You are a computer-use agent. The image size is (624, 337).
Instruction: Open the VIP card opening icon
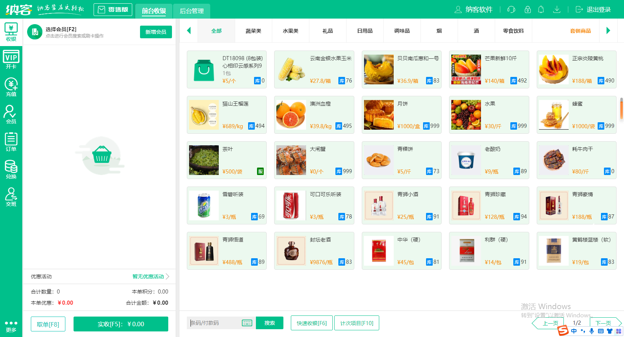coord(11,60)
